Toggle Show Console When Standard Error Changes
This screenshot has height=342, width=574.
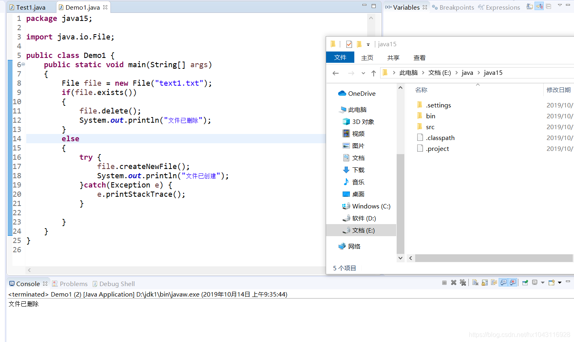click(513, 282)
